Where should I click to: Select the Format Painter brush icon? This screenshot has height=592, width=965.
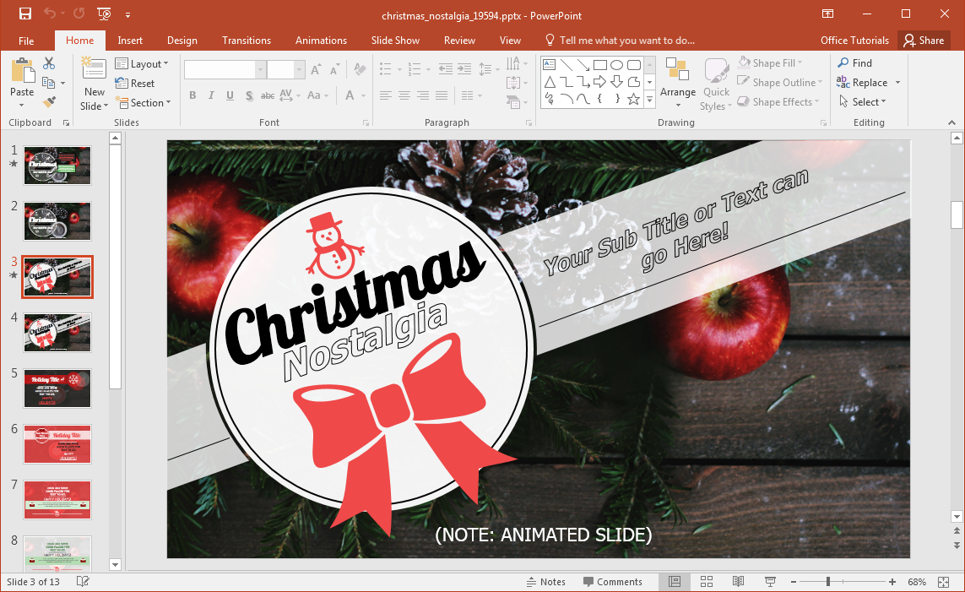pos(49,101)
